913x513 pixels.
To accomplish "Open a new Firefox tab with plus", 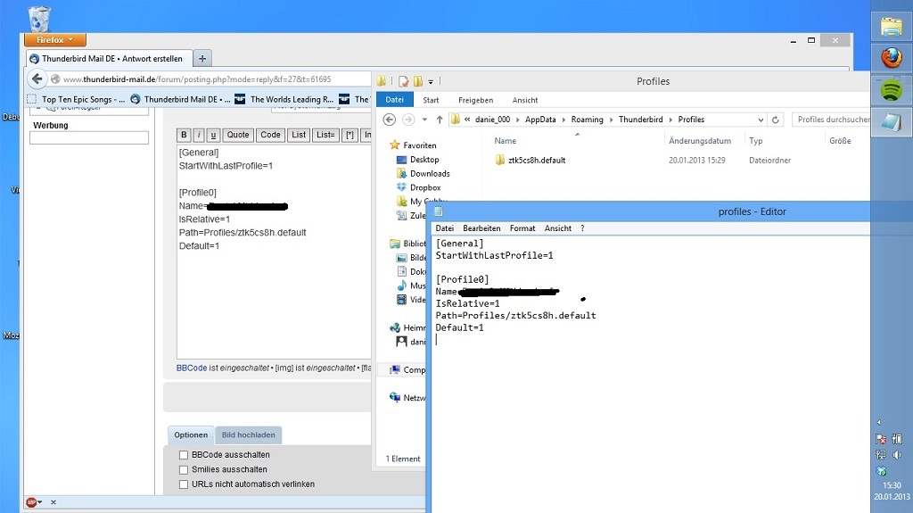I will [x=202, y=59].
